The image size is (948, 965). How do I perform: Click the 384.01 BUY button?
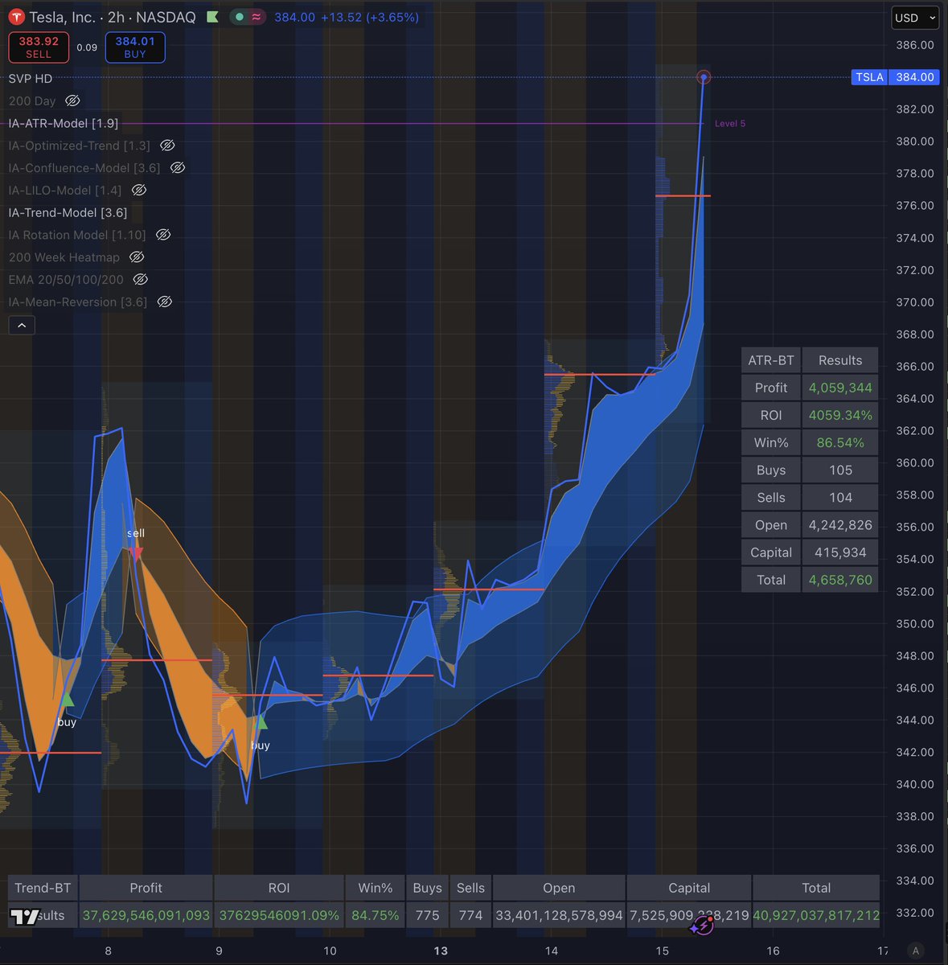click(135, 47)
